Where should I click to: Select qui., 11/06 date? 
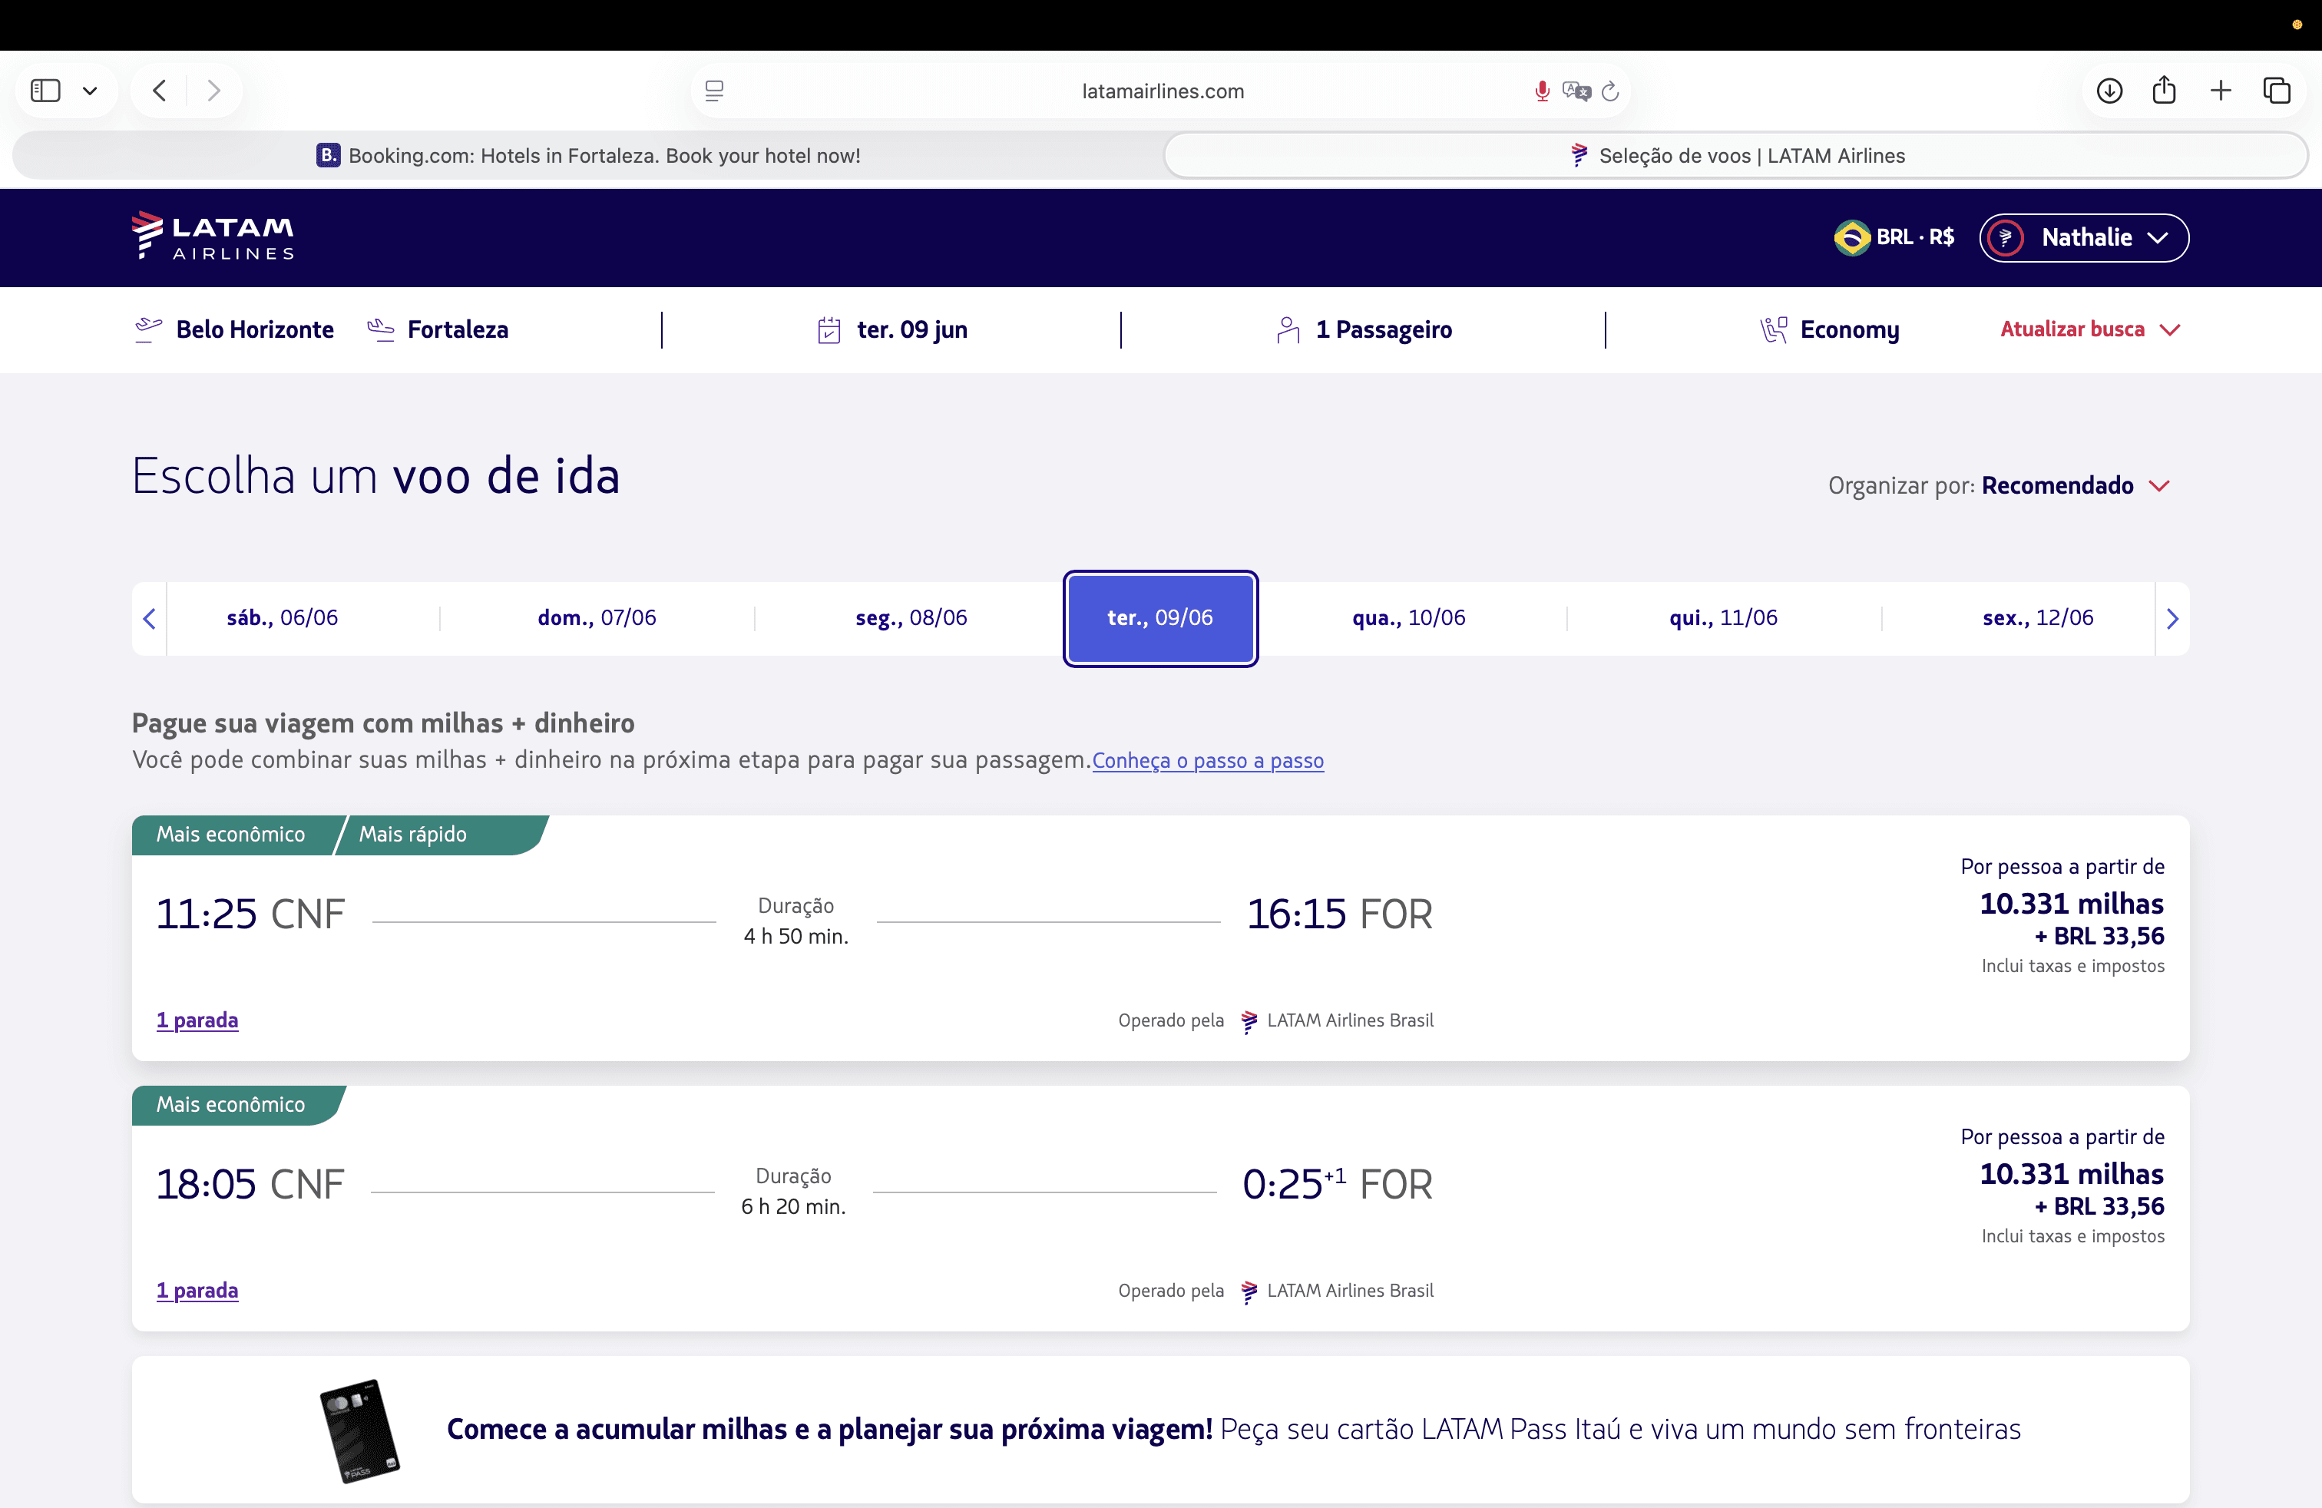tap(1723, 617)
